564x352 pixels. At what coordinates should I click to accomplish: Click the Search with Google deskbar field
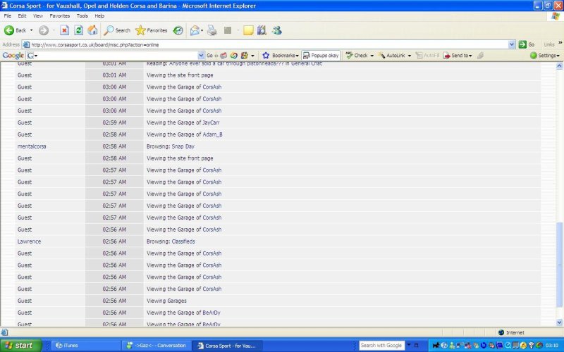point(382,346)
